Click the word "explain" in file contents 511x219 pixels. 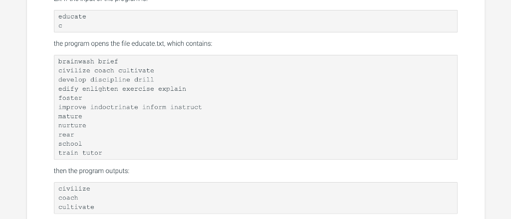(172, 89)
